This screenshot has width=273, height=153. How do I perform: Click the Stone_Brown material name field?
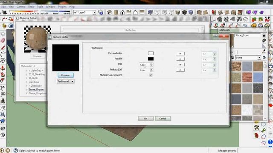pos(247,35)
